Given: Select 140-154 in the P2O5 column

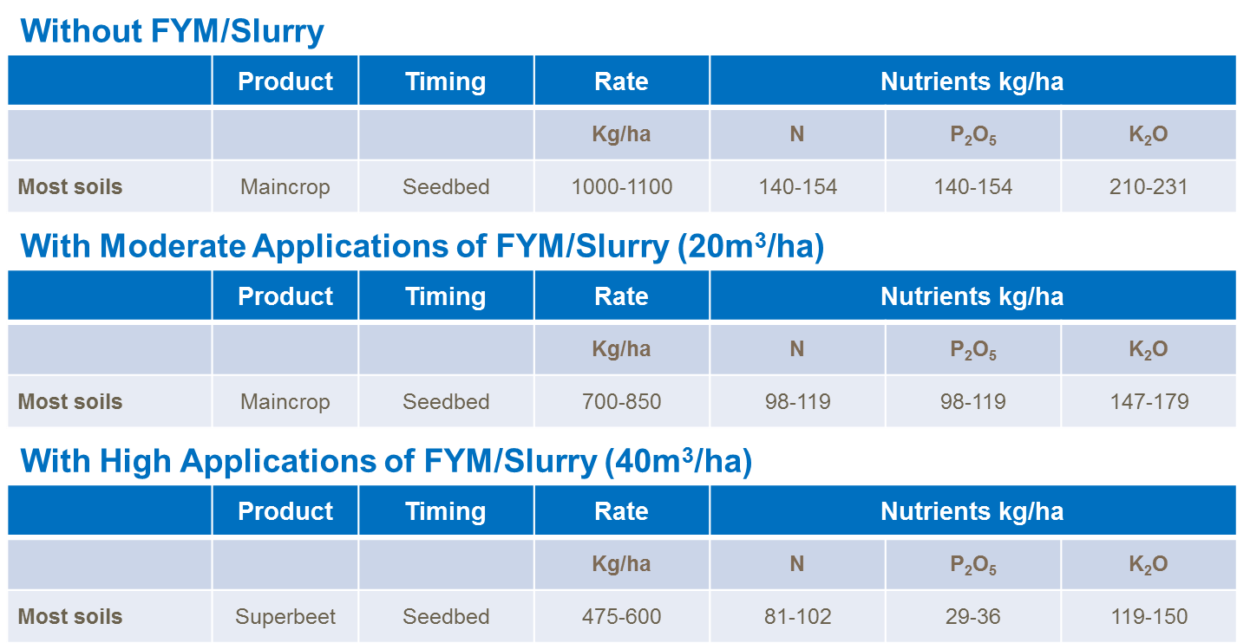Looking at the screenshot, I should point(972,186).
